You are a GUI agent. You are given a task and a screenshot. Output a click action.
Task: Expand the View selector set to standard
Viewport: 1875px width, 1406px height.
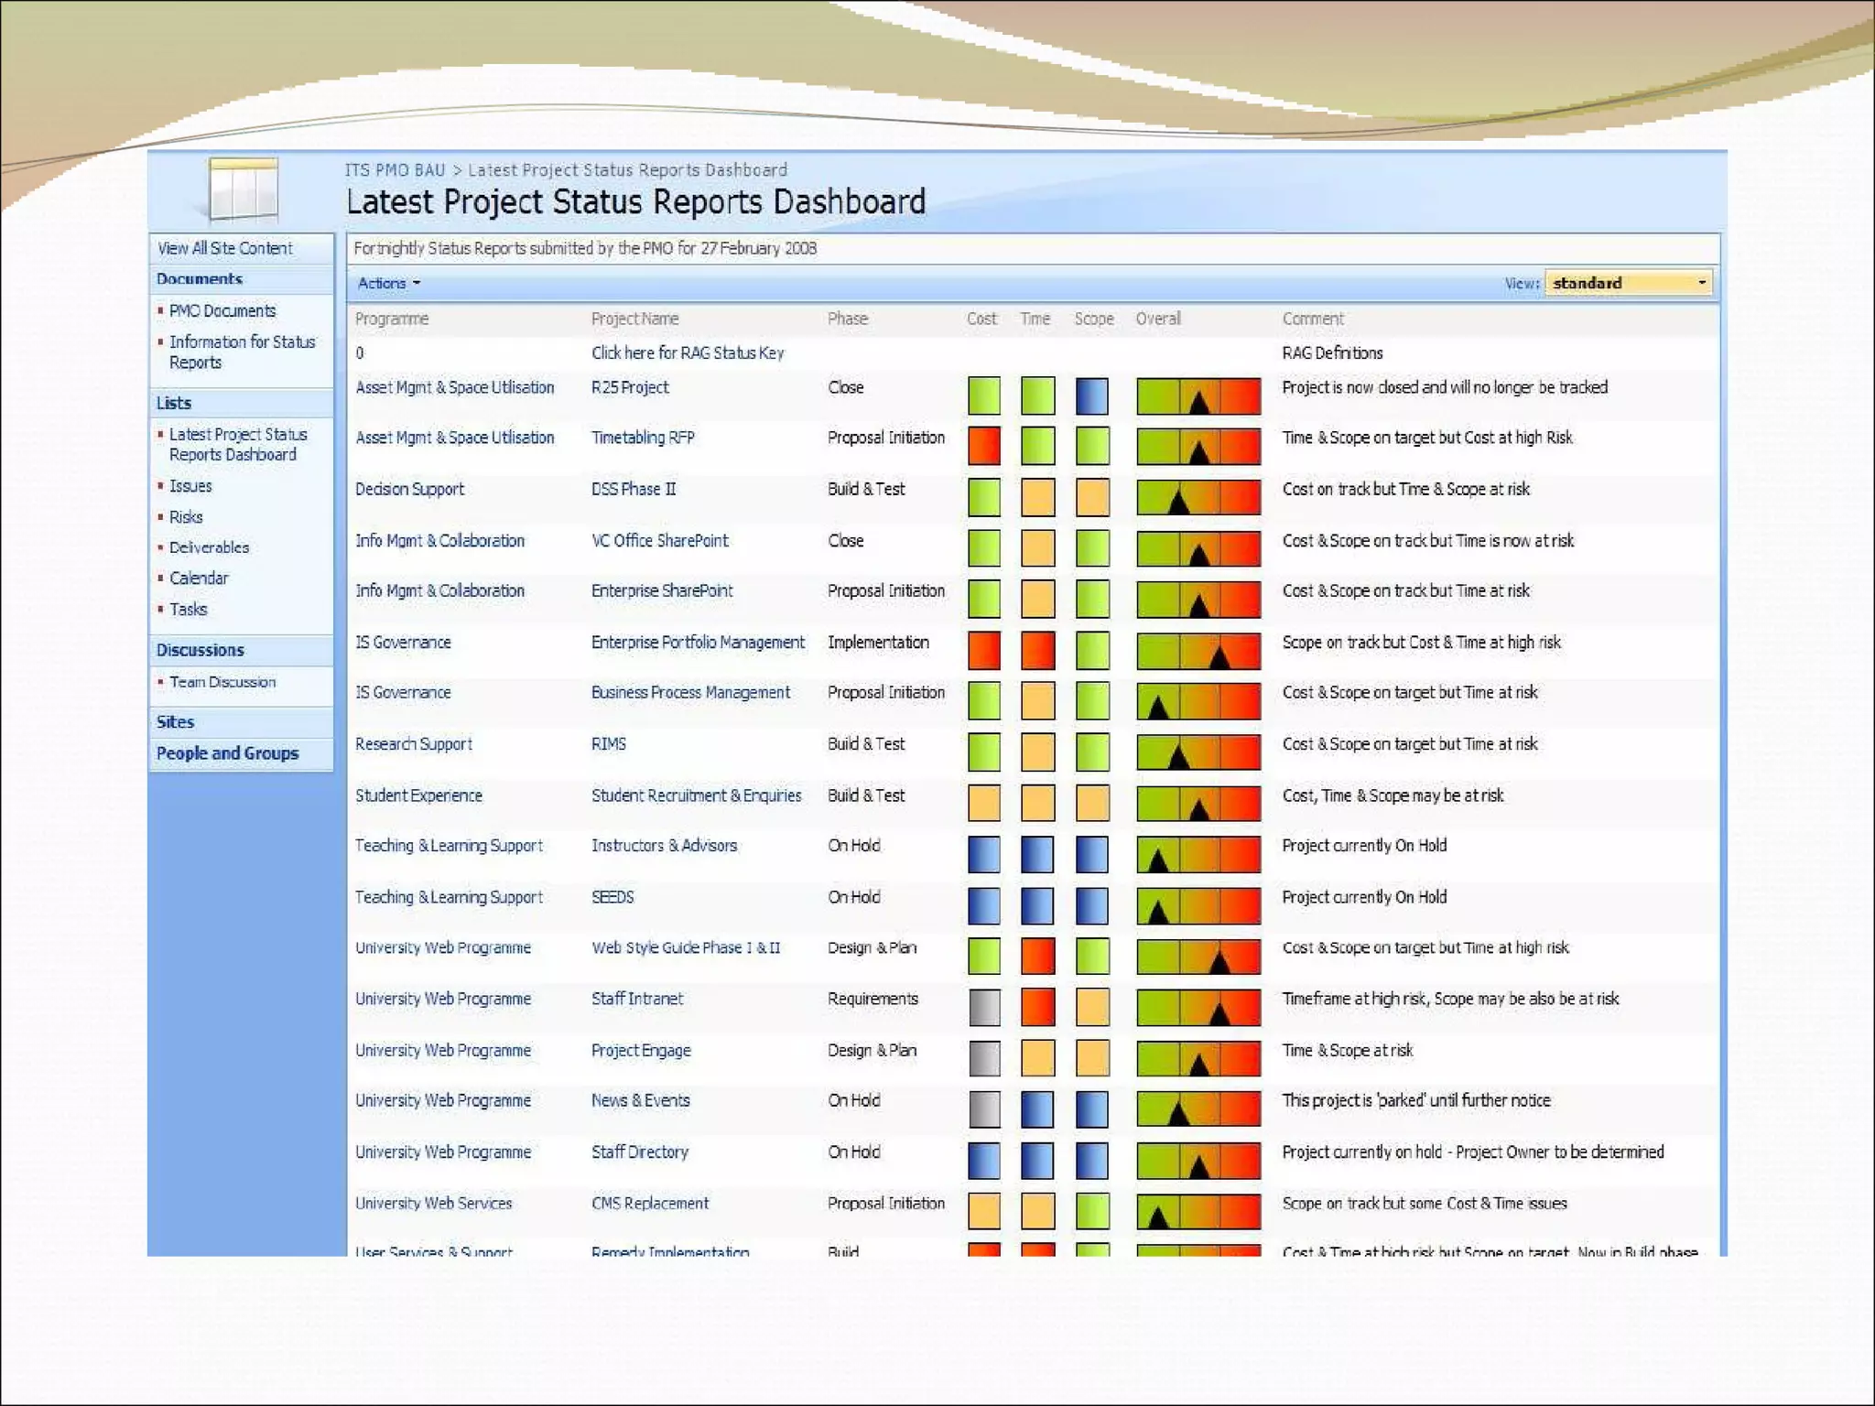pos(1629,284)
